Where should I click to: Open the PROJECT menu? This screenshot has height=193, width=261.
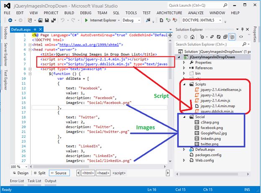51,13
